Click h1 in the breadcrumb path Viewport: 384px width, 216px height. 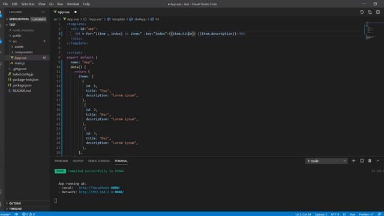click(157, 19)
